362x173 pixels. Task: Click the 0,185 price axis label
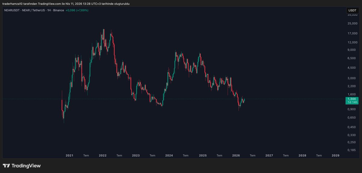click(352, 150)
